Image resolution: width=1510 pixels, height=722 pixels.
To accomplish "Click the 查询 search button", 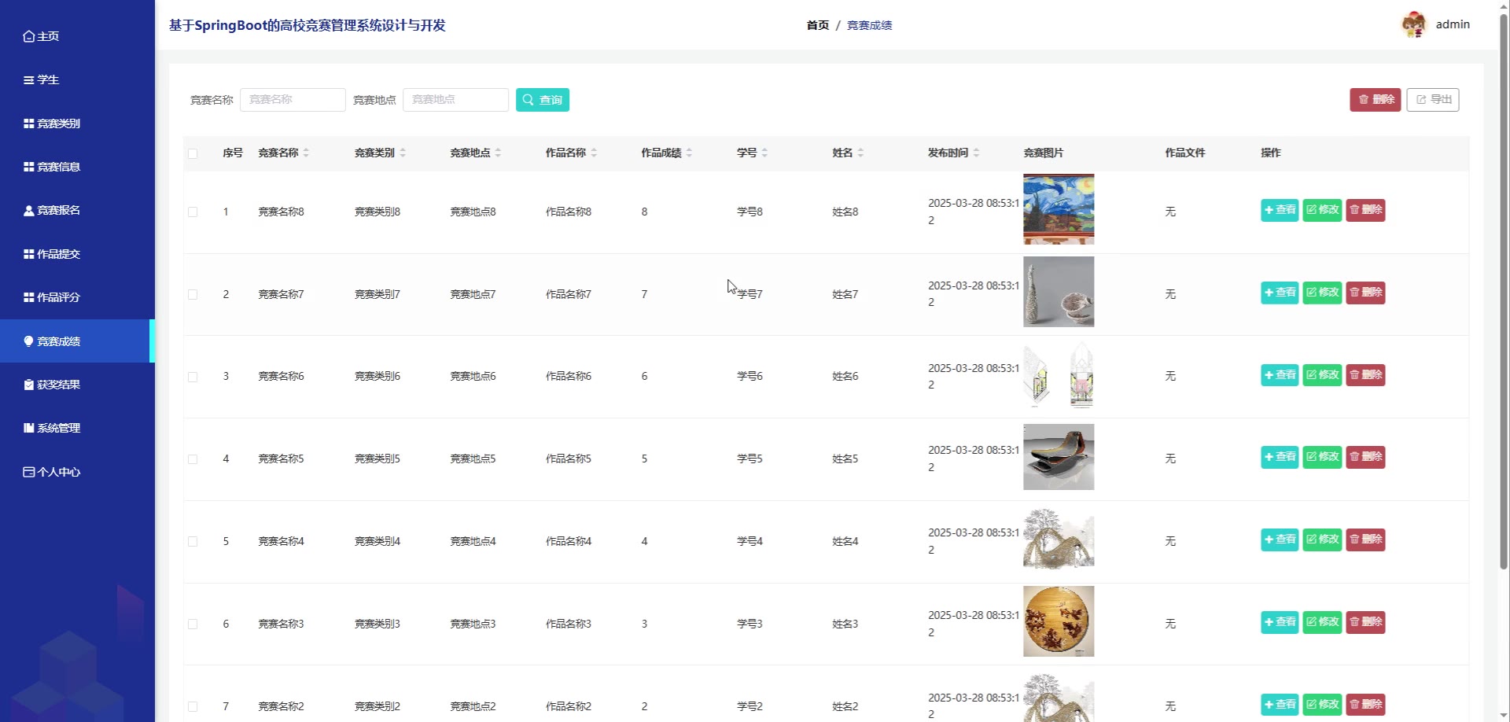I will pyautogui.click(x=543, y=100).
